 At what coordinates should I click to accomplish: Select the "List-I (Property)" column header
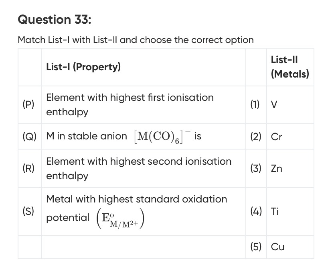pos(83,67)
